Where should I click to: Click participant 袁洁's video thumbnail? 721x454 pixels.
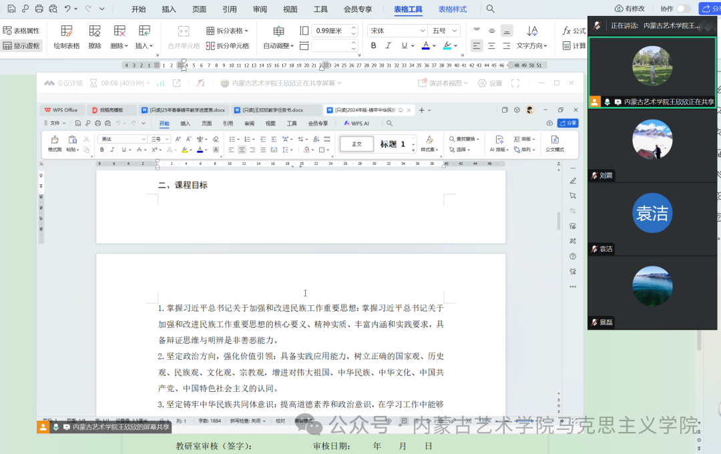click(652, 213)
